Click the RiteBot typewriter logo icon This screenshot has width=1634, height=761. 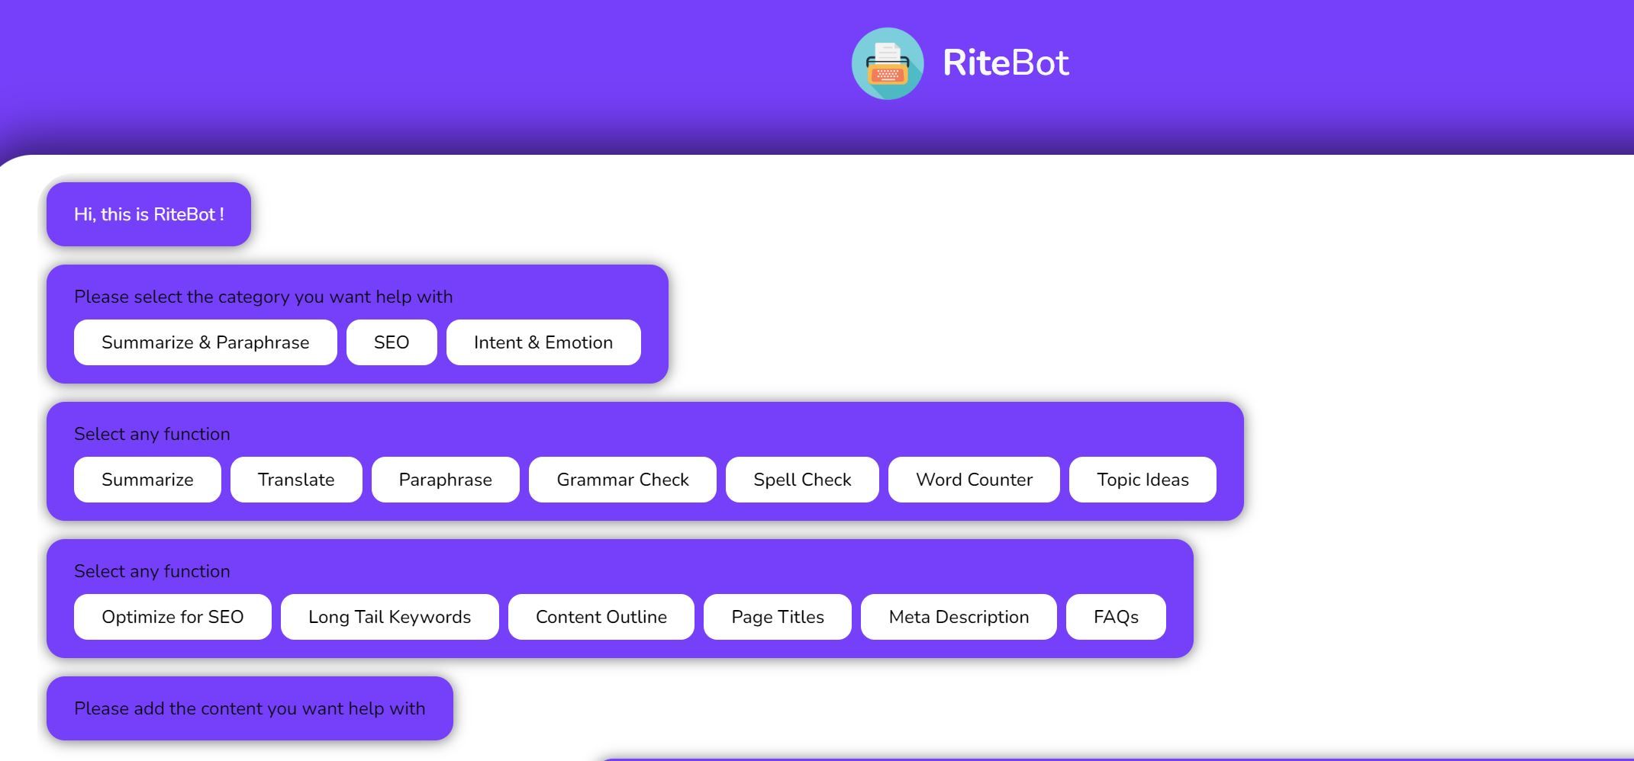(888, 64)
